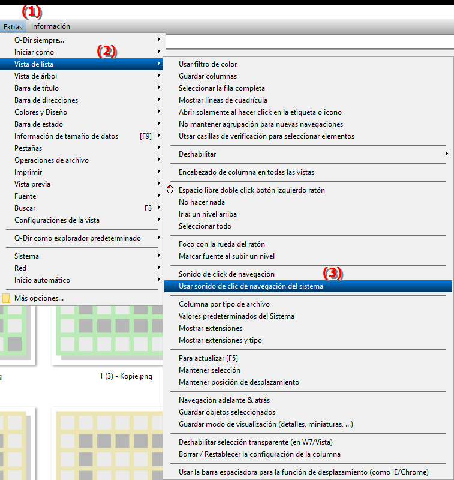454x480 pixels.
Task: Toggle Mostrar líneas de cuadrícula
Action: pyautogui.click(x=223, y=100)
